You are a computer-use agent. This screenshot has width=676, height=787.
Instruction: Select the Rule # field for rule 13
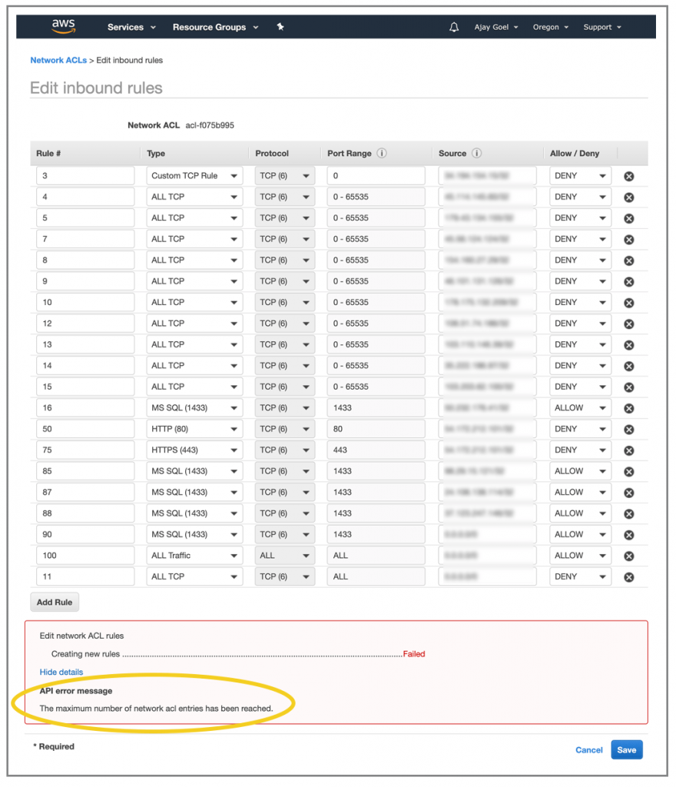(x=84, y=344)
